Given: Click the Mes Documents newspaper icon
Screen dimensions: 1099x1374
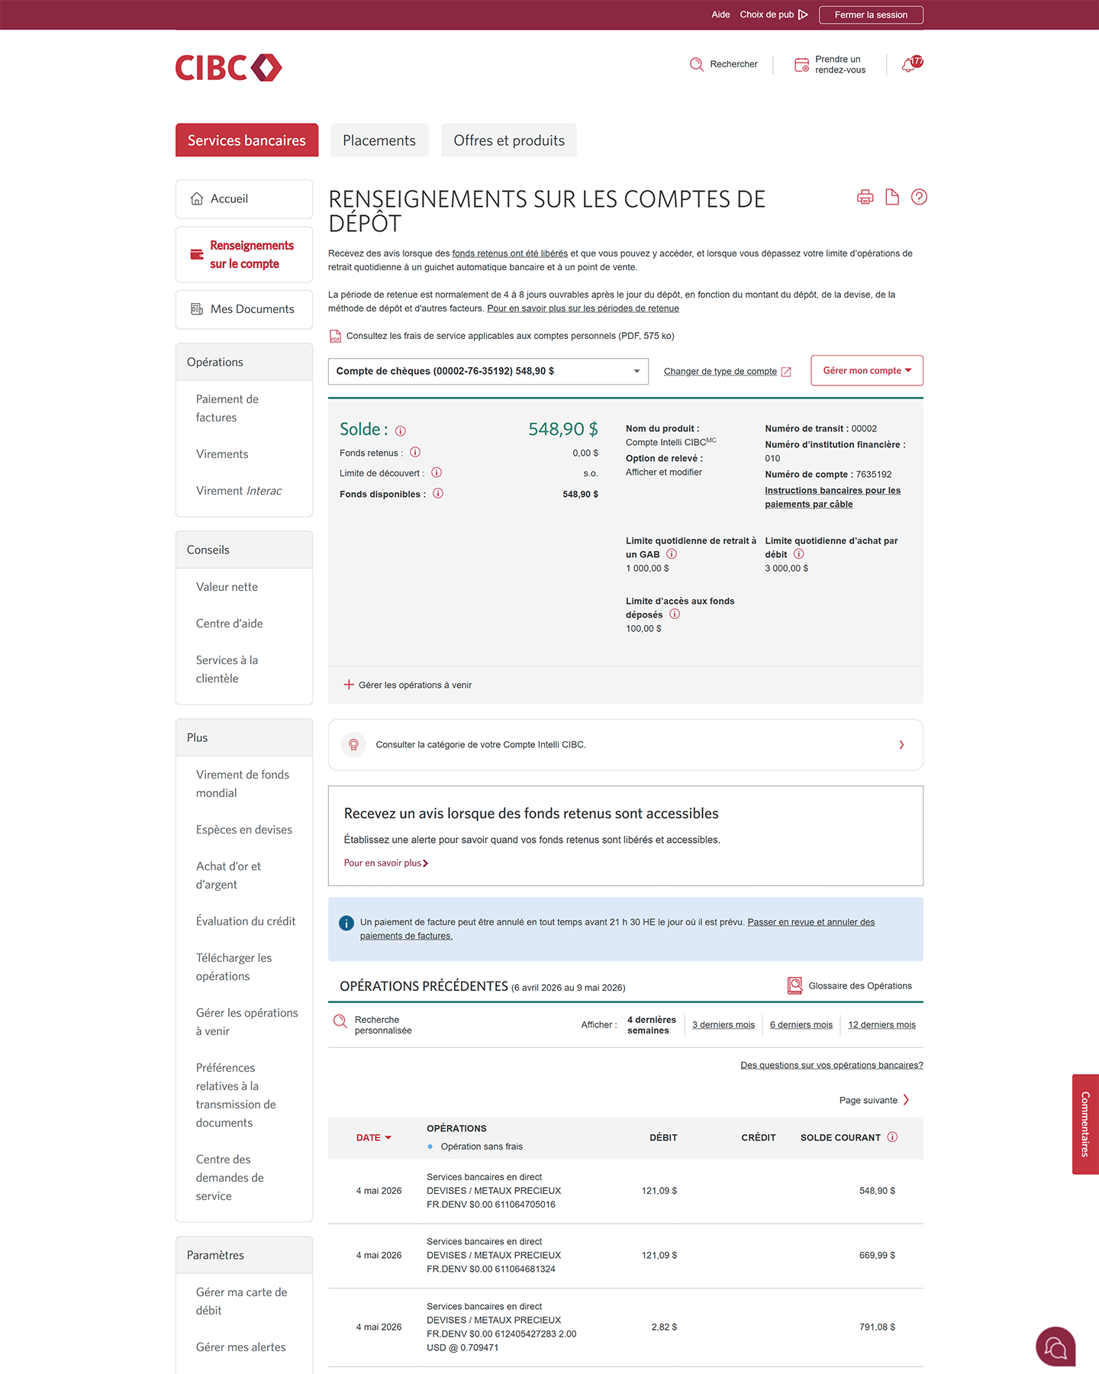Looking at the screenshot, I should [197, 309].
